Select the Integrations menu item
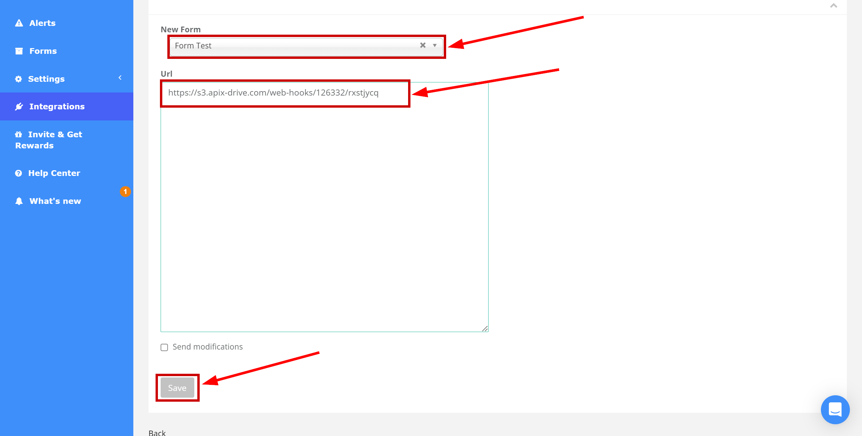The height and width of the screenshot is (436, 862). coord(58,107)
